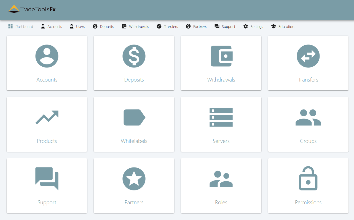354x220 pixels.
Task: Open the Settings gear in the navbar
Action: point(253,26)
